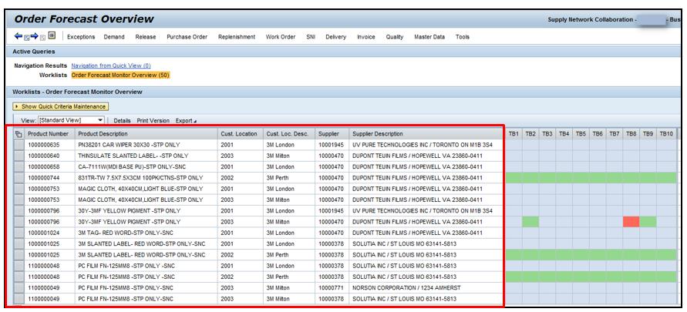Image resolution: width=687 pixels, height=312 pixels.
Task: Click the TB5 column header
Action: (x=581, y=134)
